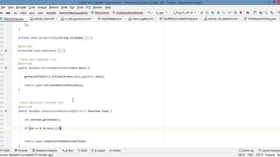Switch to the KayitAdapter.java tab
280x157 pixels.
[112, 19]
